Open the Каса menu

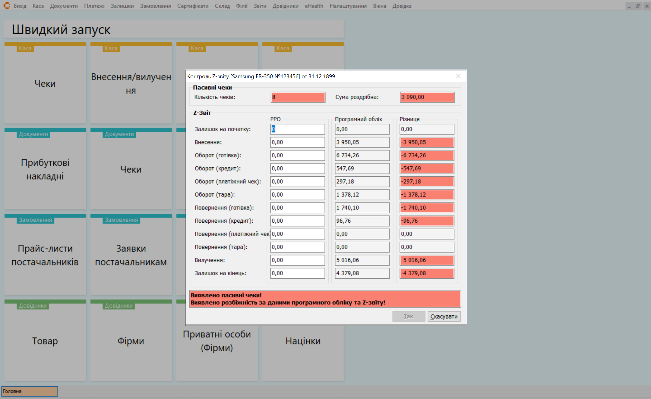[x=38, y=6]
